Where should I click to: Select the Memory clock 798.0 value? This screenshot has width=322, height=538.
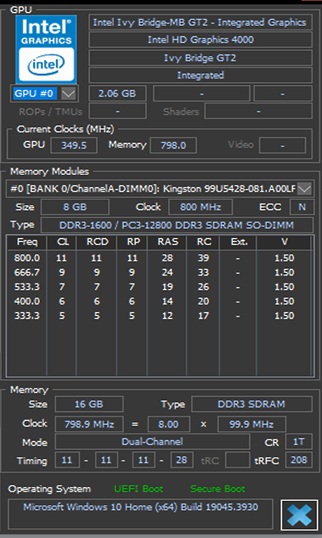click(x=174, y=145)
